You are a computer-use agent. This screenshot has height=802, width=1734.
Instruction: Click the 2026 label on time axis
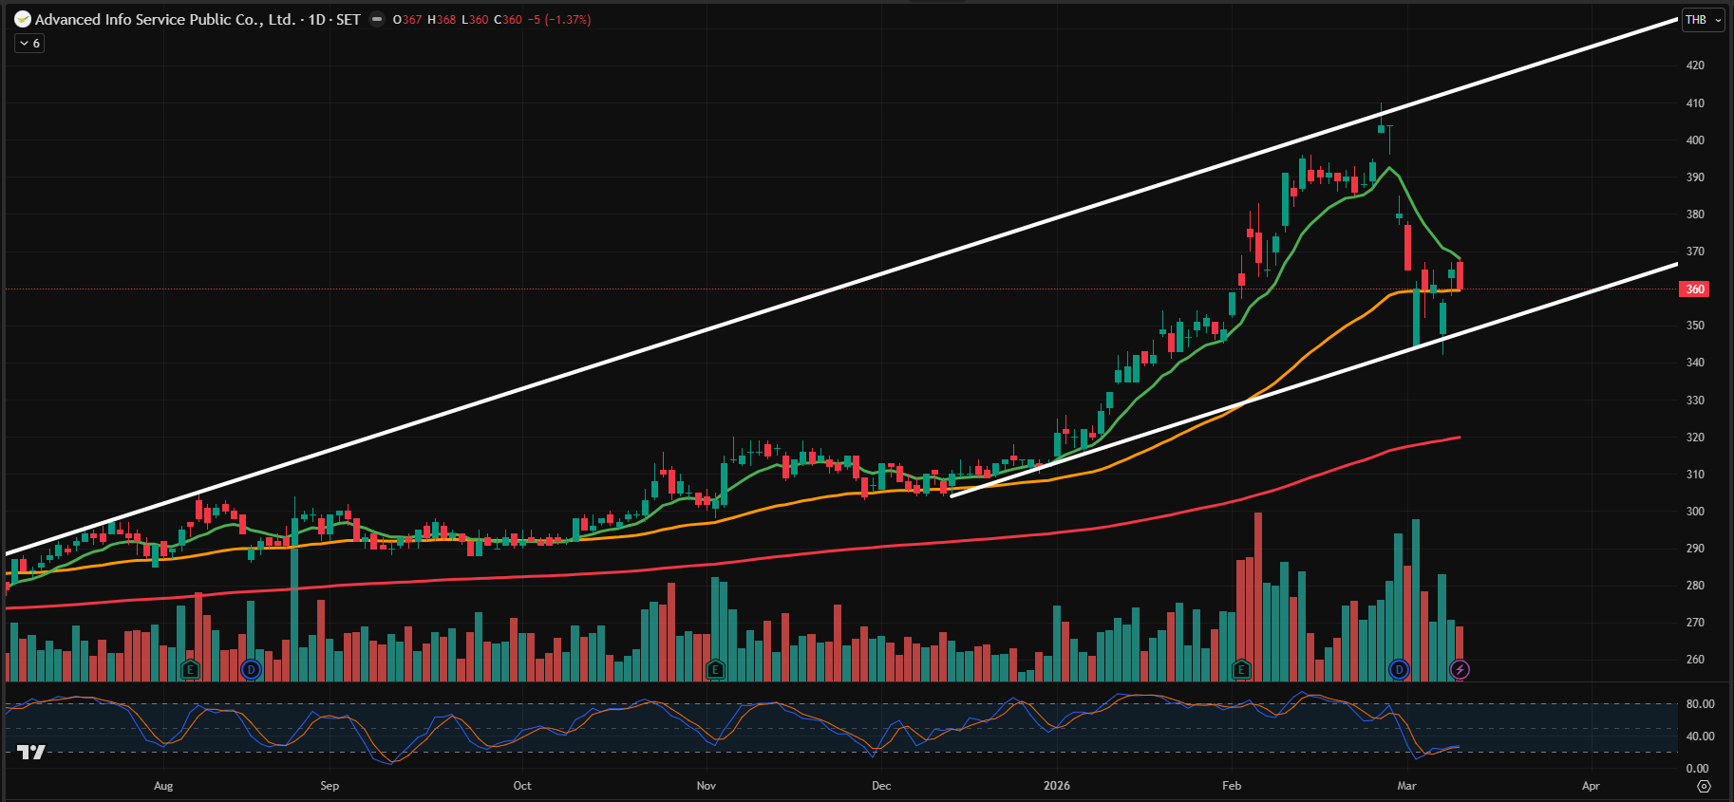coord(1056,786)
